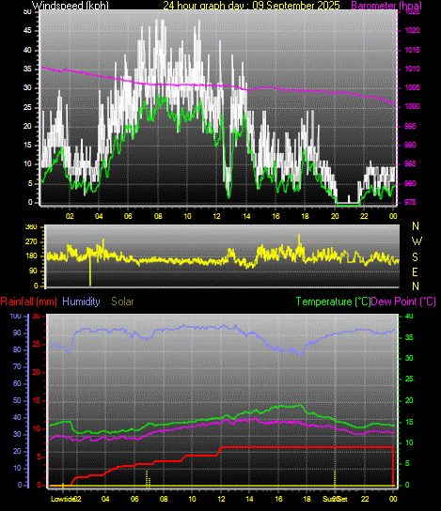441x511 pixels.
Task: Click the '980' barometer axis value
Action: (411, 183)
